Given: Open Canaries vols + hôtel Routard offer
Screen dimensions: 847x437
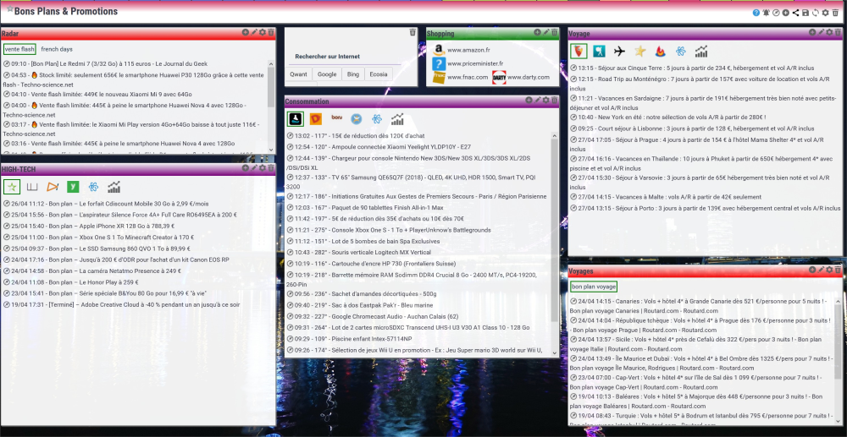Looking at the screenshot, I should point(700,306).
